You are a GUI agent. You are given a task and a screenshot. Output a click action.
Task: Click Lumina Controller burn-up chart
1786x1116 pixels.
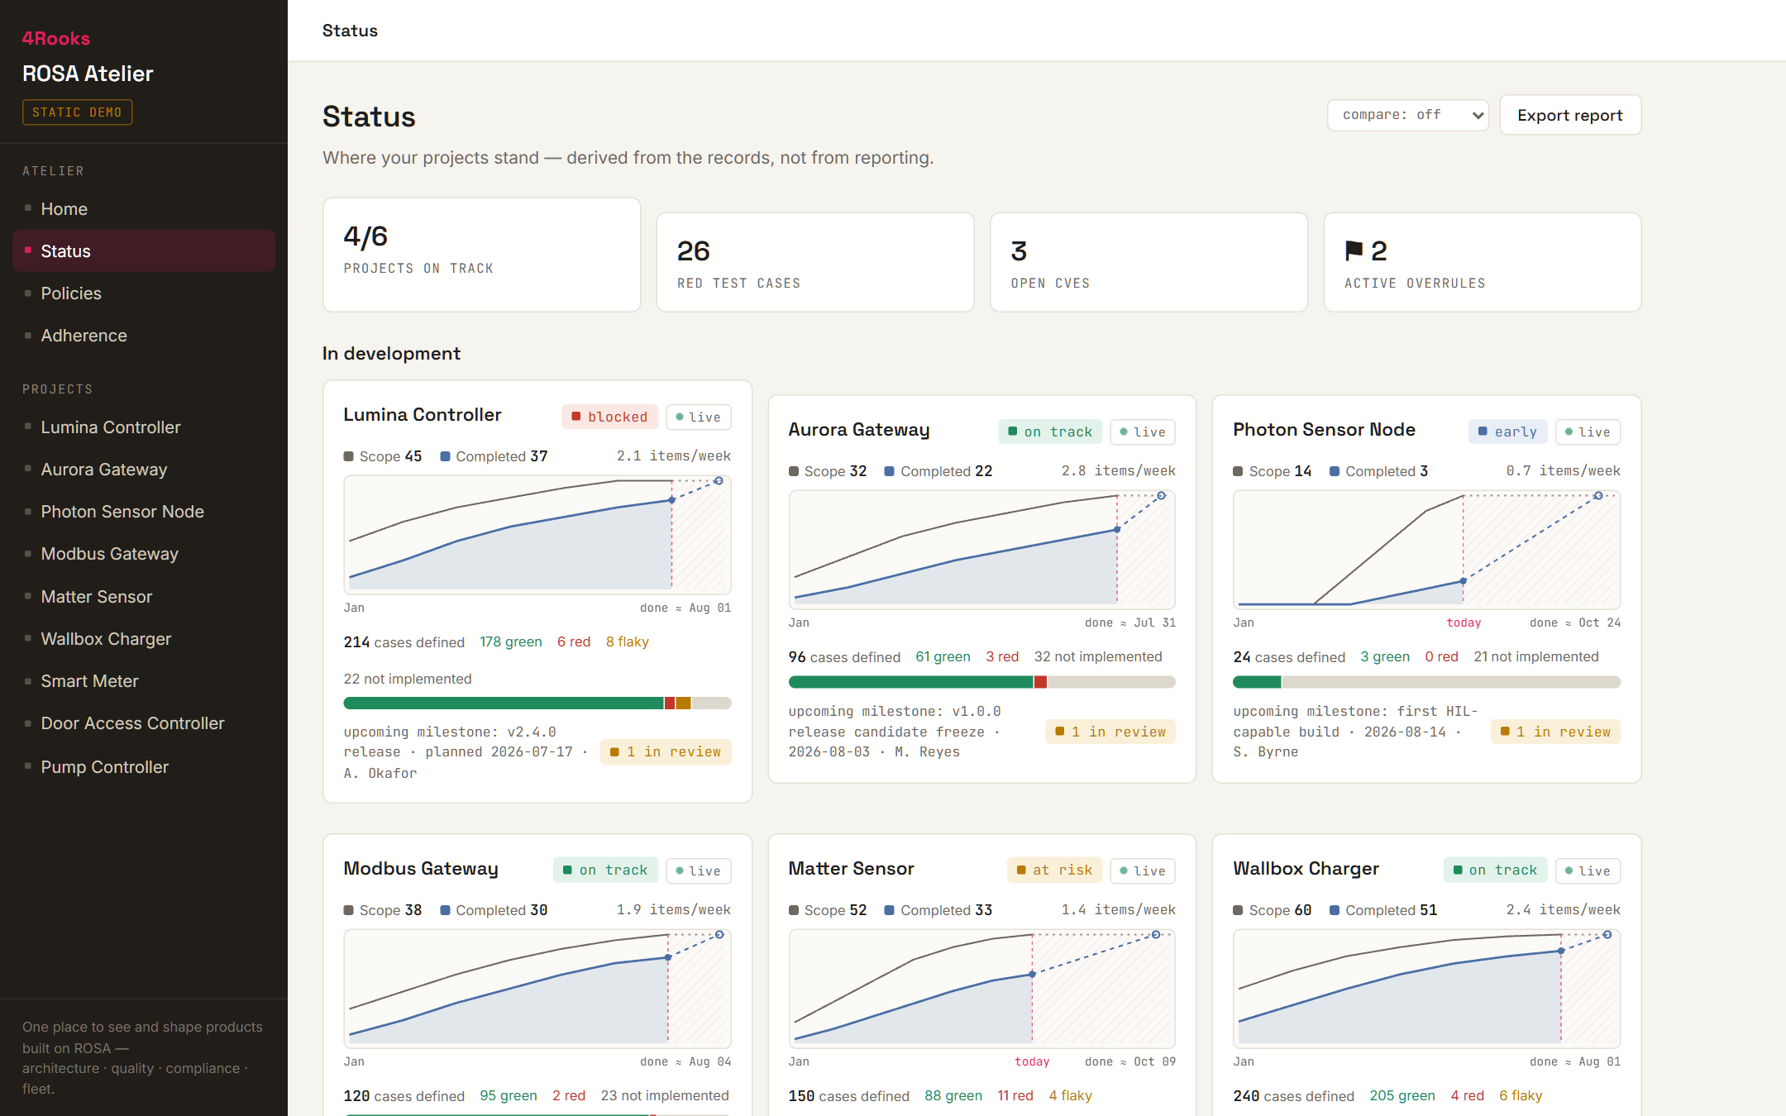[x=537, y=535]
